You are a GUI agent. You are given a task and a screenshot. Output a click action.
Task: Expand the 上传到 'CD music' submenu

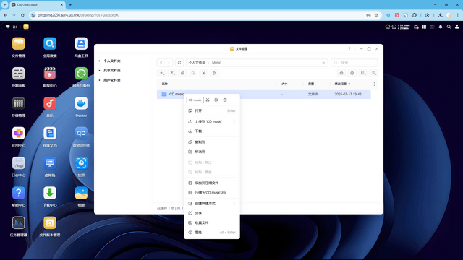212,121
